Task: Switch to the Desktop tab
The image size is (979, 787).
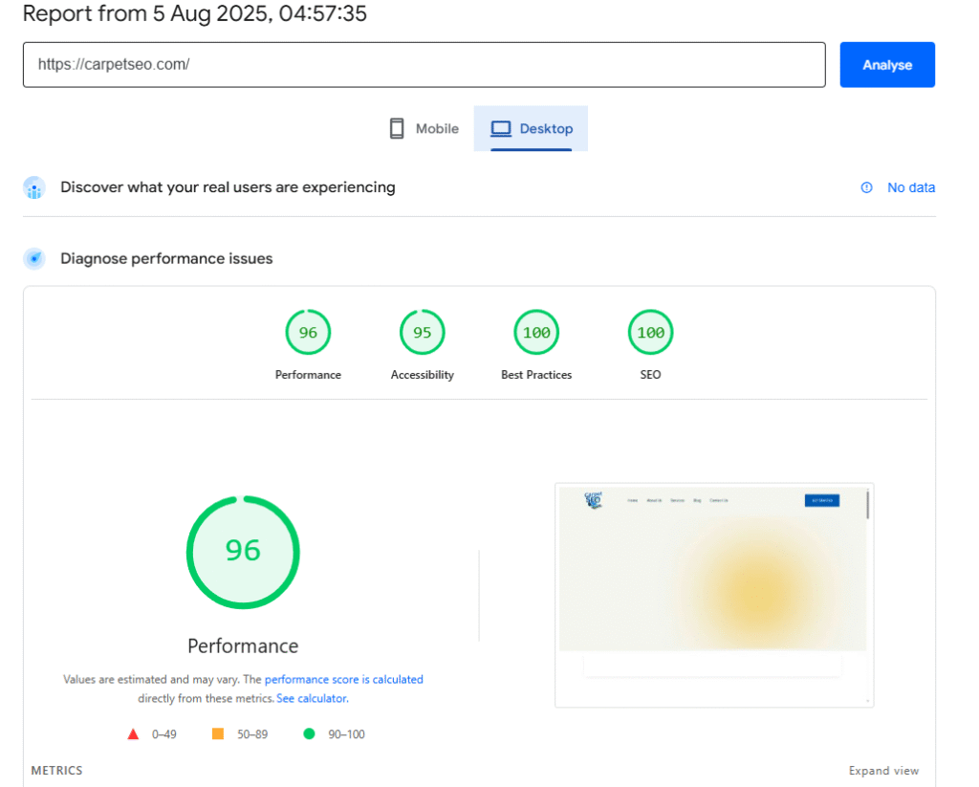Action: (x=532, y=129)
